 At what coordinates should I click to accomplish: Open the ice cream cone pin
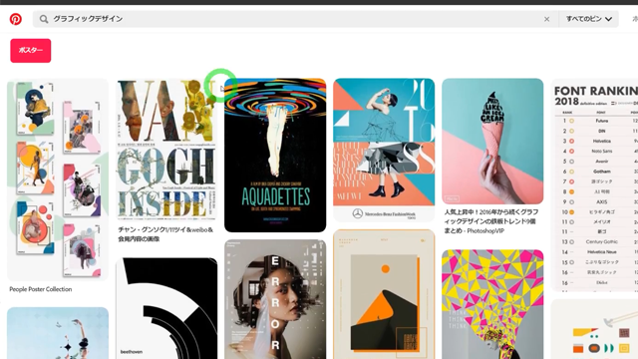pos(492,142)
